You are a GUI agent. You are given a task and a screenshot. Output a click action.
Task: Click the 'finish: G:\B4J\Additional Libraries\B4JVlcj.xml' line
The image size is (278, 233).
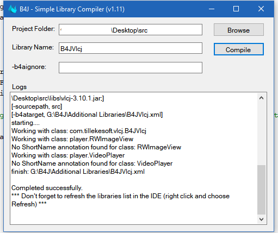coord(78,172)
